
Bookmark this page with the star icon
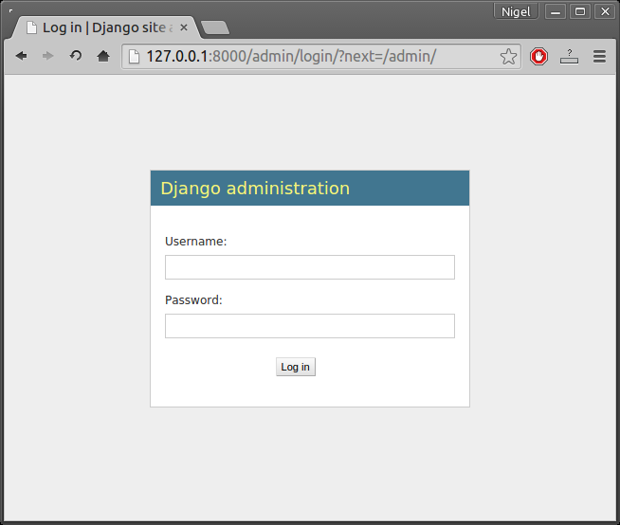[x=508, y=57]
